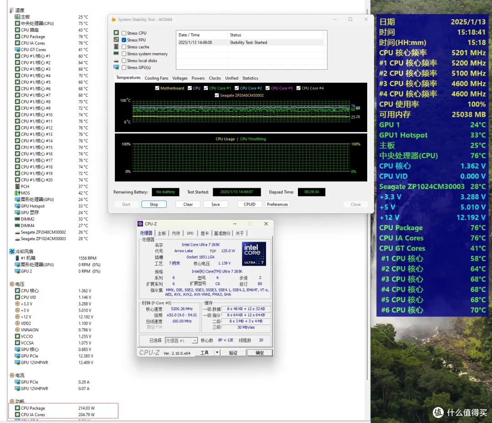Open the CPU-Z 基准跑分 tab
This screenshot has width=492, height=423.
tap(222, 233)
